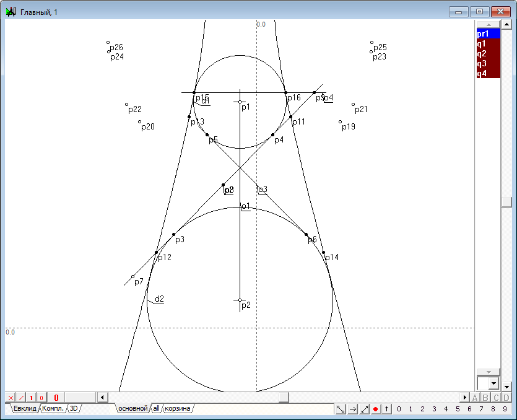Select q4 in the object list
Image resolution: width=517 pixels, height=420 pixels.
click(489, 73)
